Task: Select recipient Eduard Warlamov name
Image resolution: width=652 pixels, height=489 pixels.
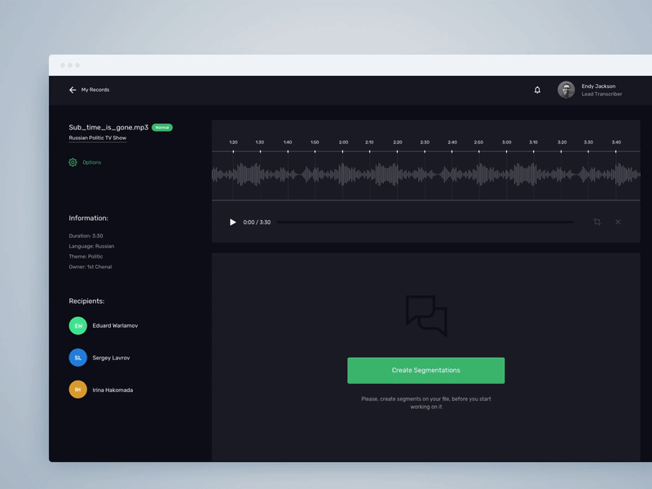Action: tap(115, 325)
